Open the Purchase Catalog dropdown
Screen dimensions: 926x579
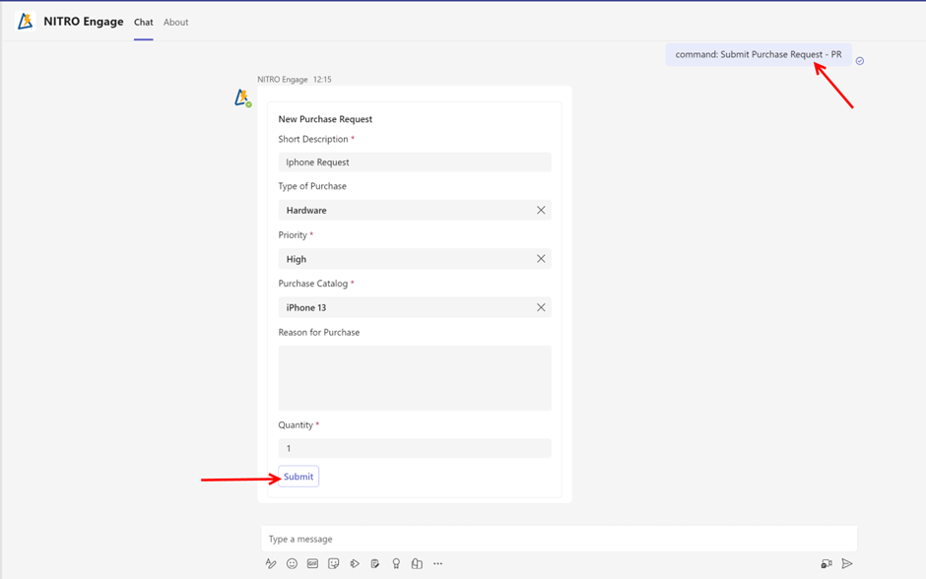pos(404,307)
